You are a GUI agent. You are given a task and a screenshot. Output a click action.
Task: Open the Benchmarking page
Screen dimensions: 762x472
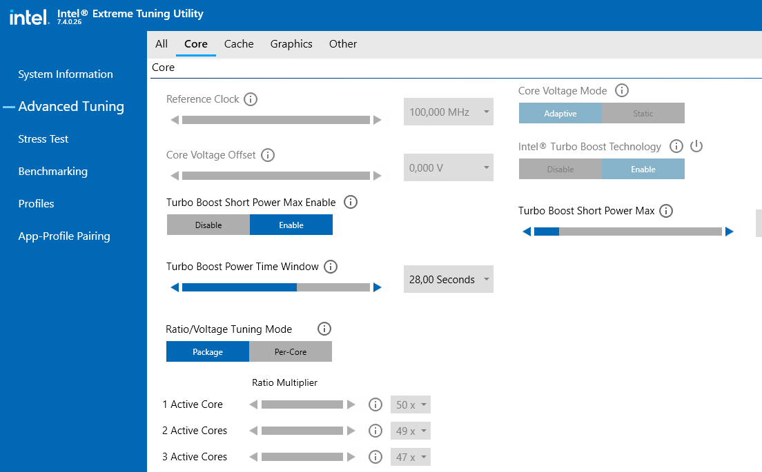click(52, 172)
